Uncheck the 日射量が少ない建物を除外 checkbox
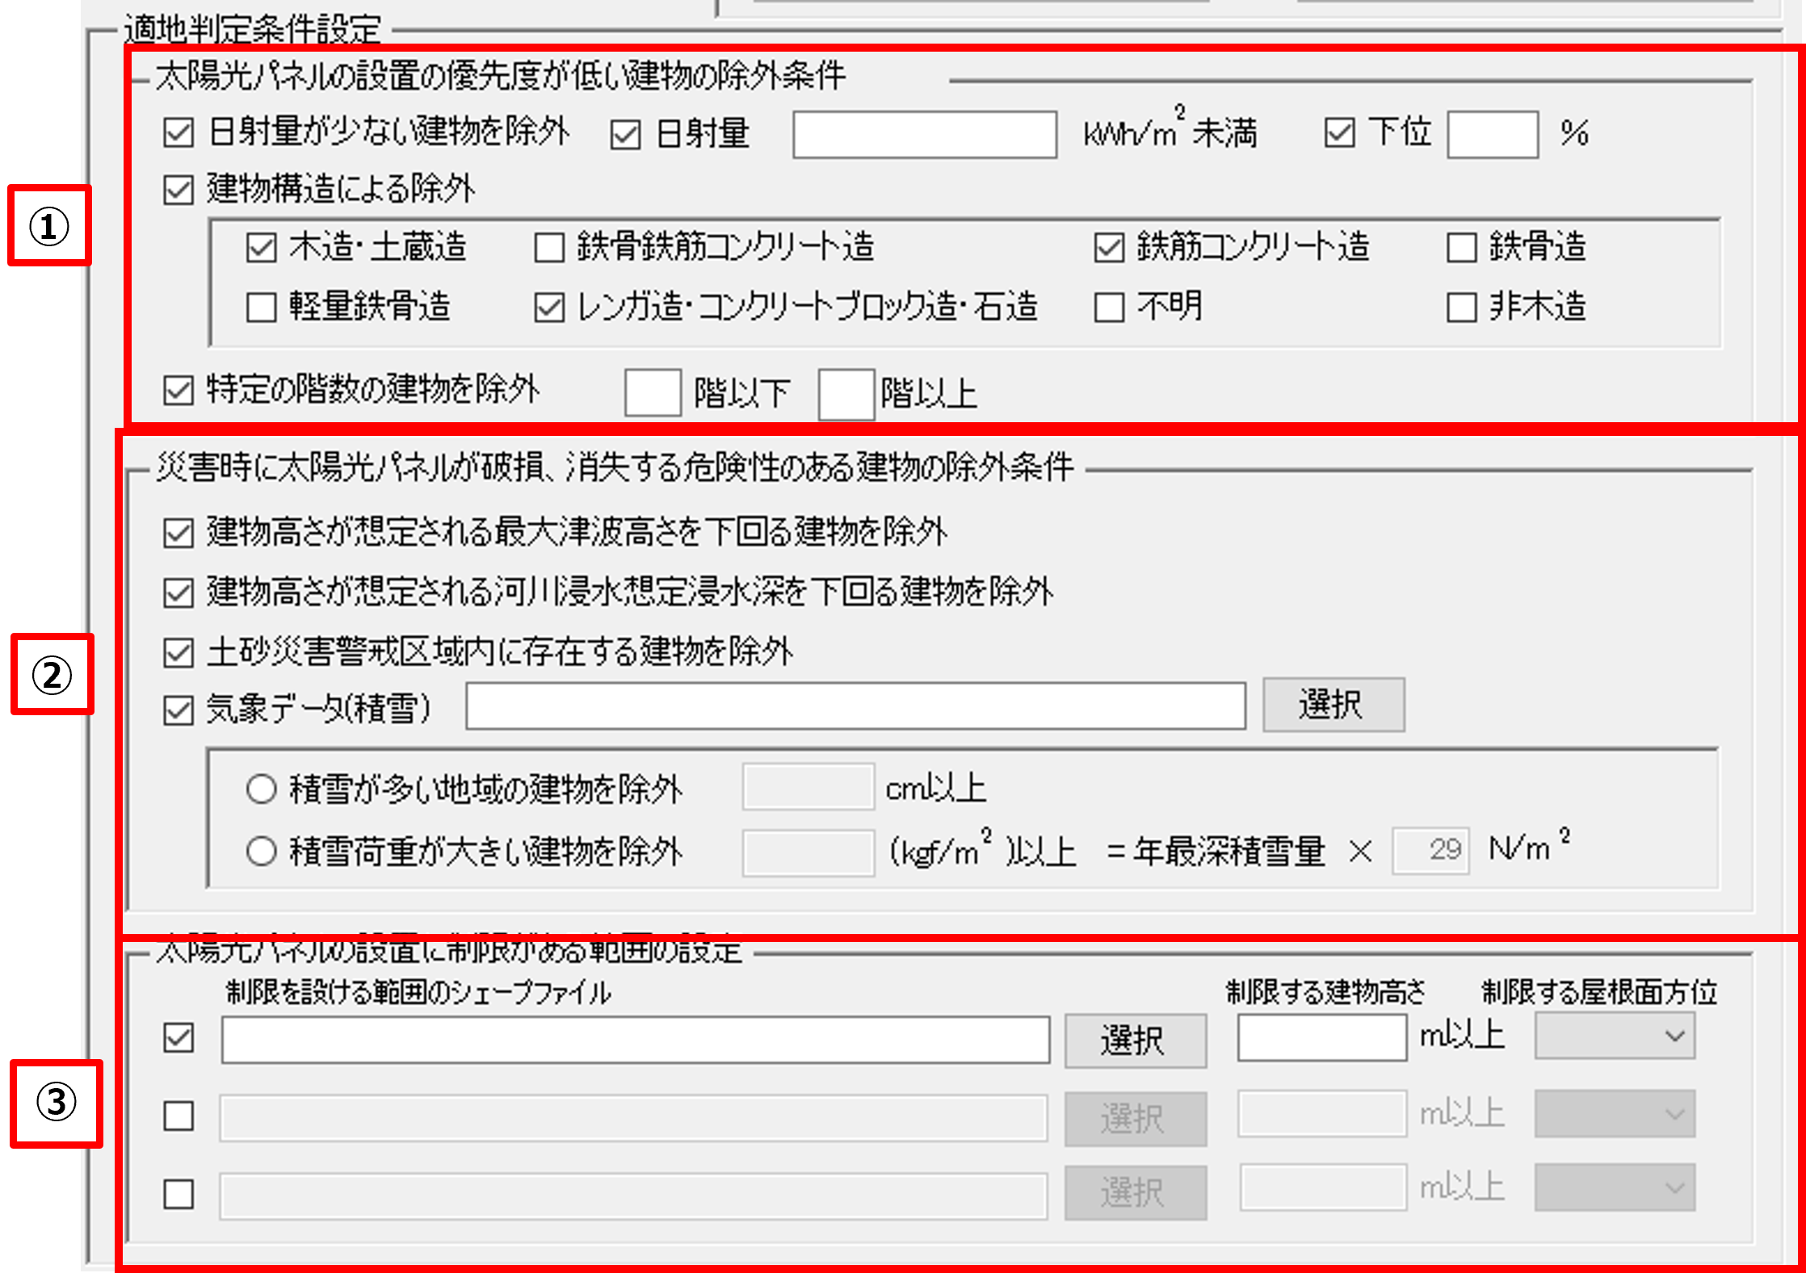Screen dimensions: 1806x1273 coord(178,132)
